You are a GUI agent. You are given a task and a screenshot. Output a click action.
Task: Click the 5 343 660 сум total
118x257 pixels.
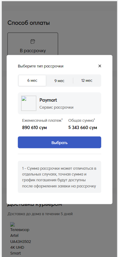83,128
